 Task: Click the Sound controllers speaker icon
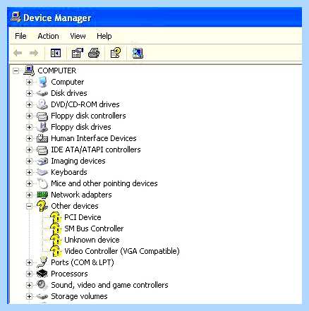42,285
